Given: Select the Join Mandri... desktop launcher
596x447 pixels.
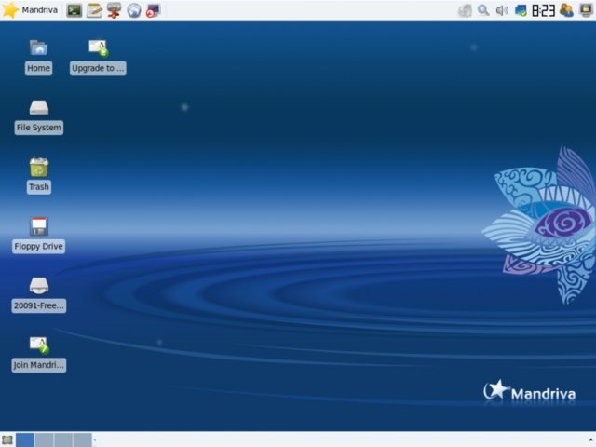Looking at the screenshot, I should point(39,354).
